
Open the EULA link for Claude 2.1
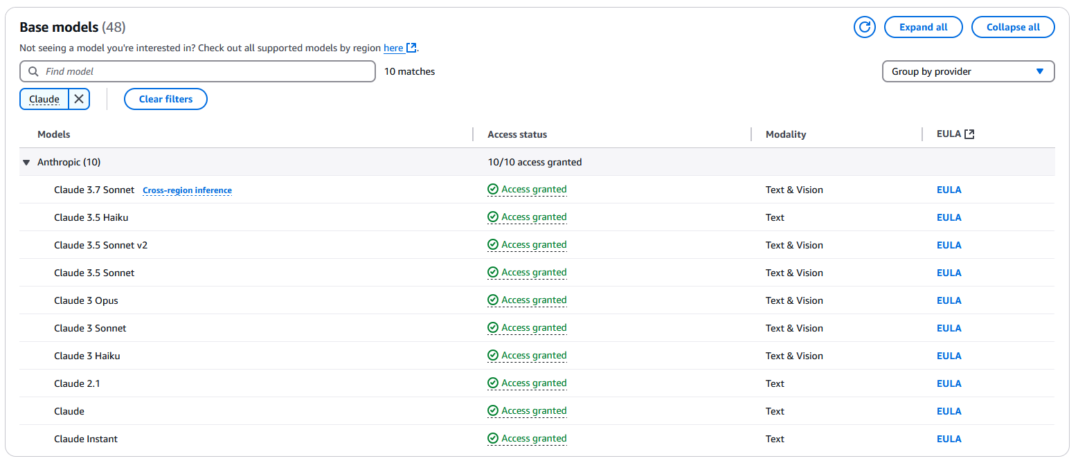(949, 383)
